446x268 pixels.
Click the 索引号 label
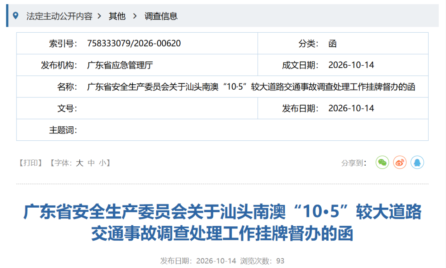pos(63,43)
